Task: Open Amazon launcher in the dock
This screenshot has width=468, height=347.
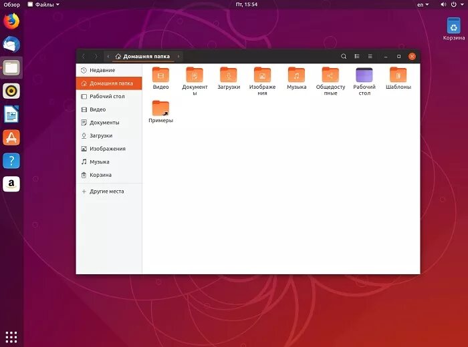Action: (11, 184)
